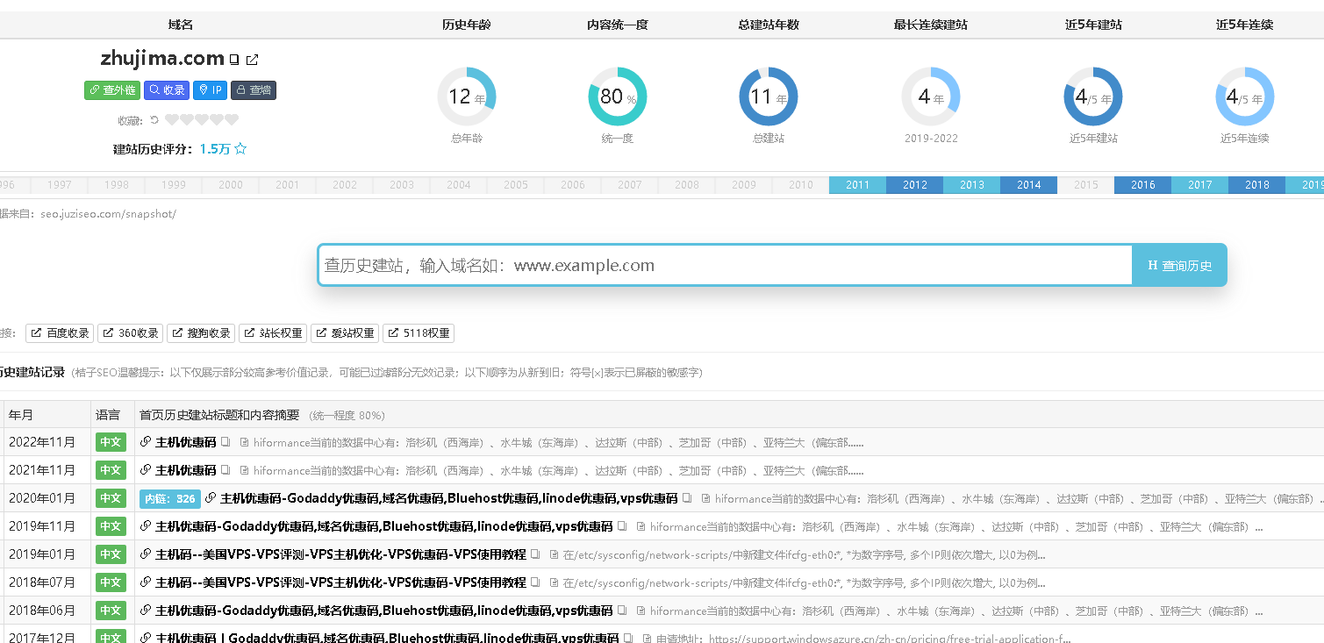The width and height of the screenshot is (1324, 643).
Task: Click the green 查外链 button
Action: click(112, 89)
